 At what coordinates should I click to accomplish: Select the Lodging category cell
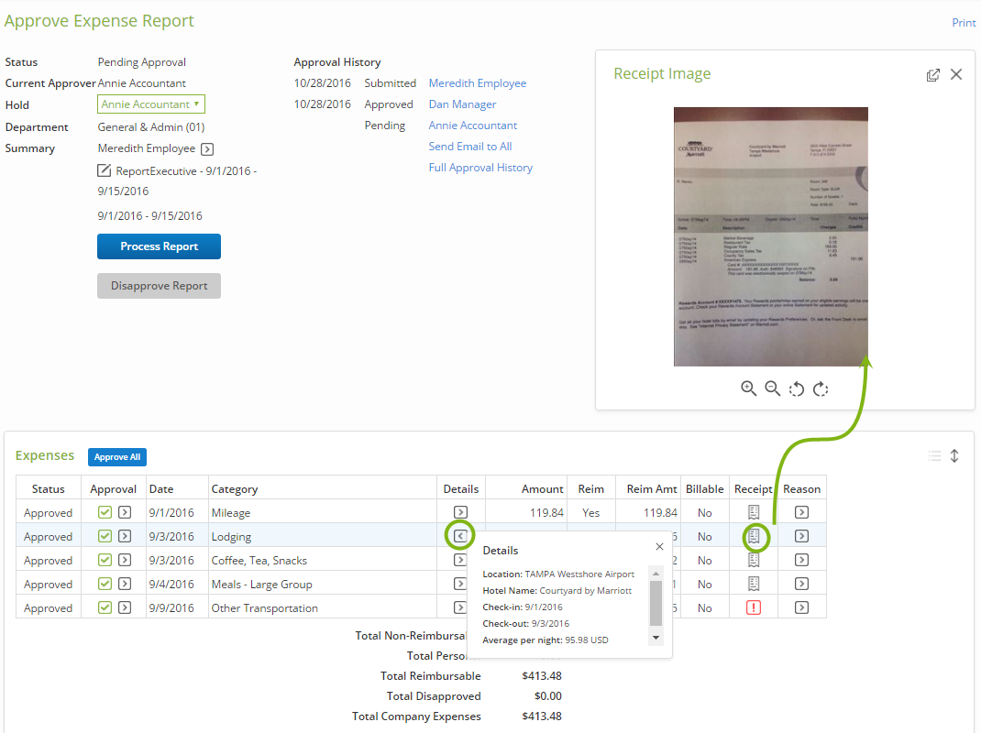point(322,536)
